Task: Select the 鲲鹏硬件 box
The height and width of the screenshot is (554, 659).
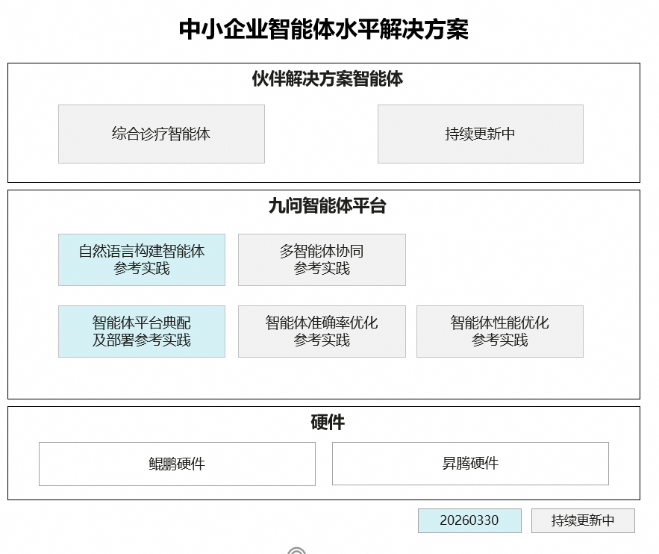Action: click(177, 464)
